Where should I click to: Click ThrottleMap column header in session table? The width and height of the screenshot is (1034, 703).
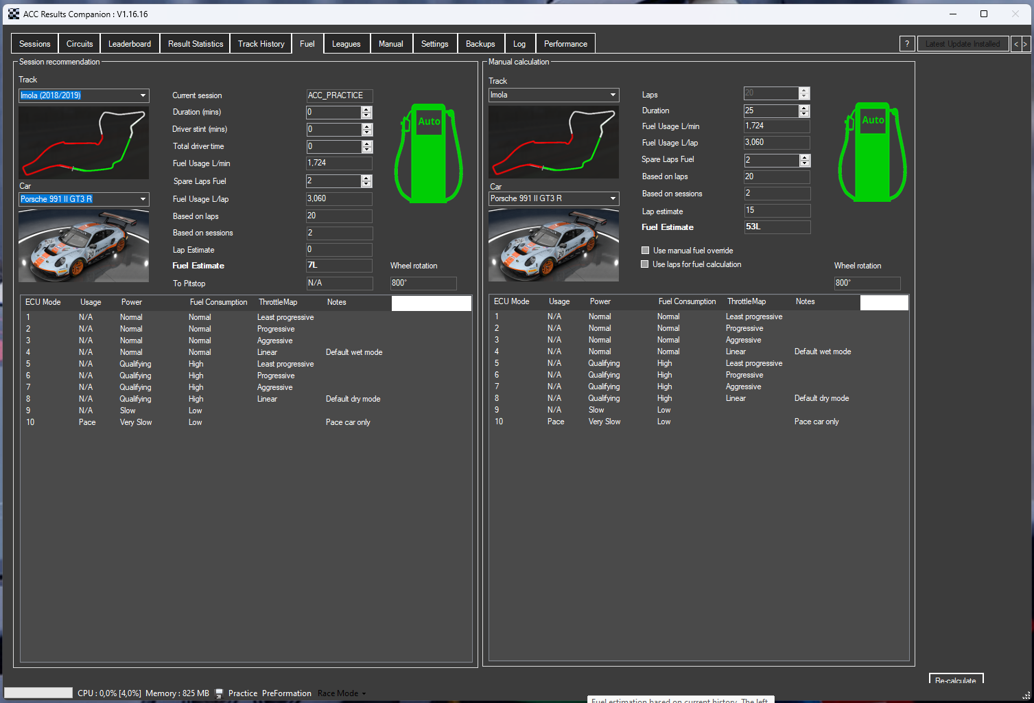tap(278, 302)
